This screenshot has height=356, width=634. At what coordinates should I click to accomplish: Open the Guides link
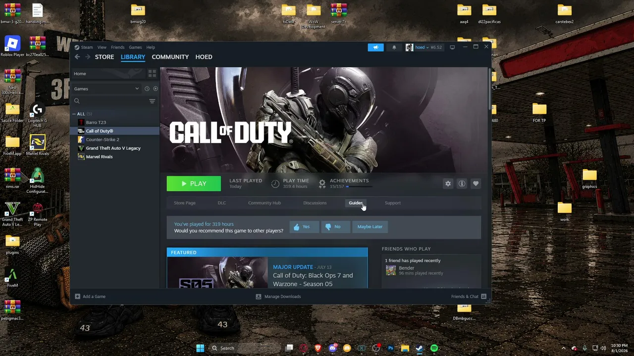pos(356,203)
